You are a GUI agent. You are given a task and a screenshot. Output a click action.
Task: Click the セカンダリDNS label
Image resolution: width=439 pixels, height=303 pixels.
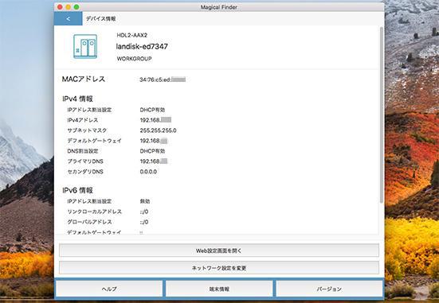(85, 172)
